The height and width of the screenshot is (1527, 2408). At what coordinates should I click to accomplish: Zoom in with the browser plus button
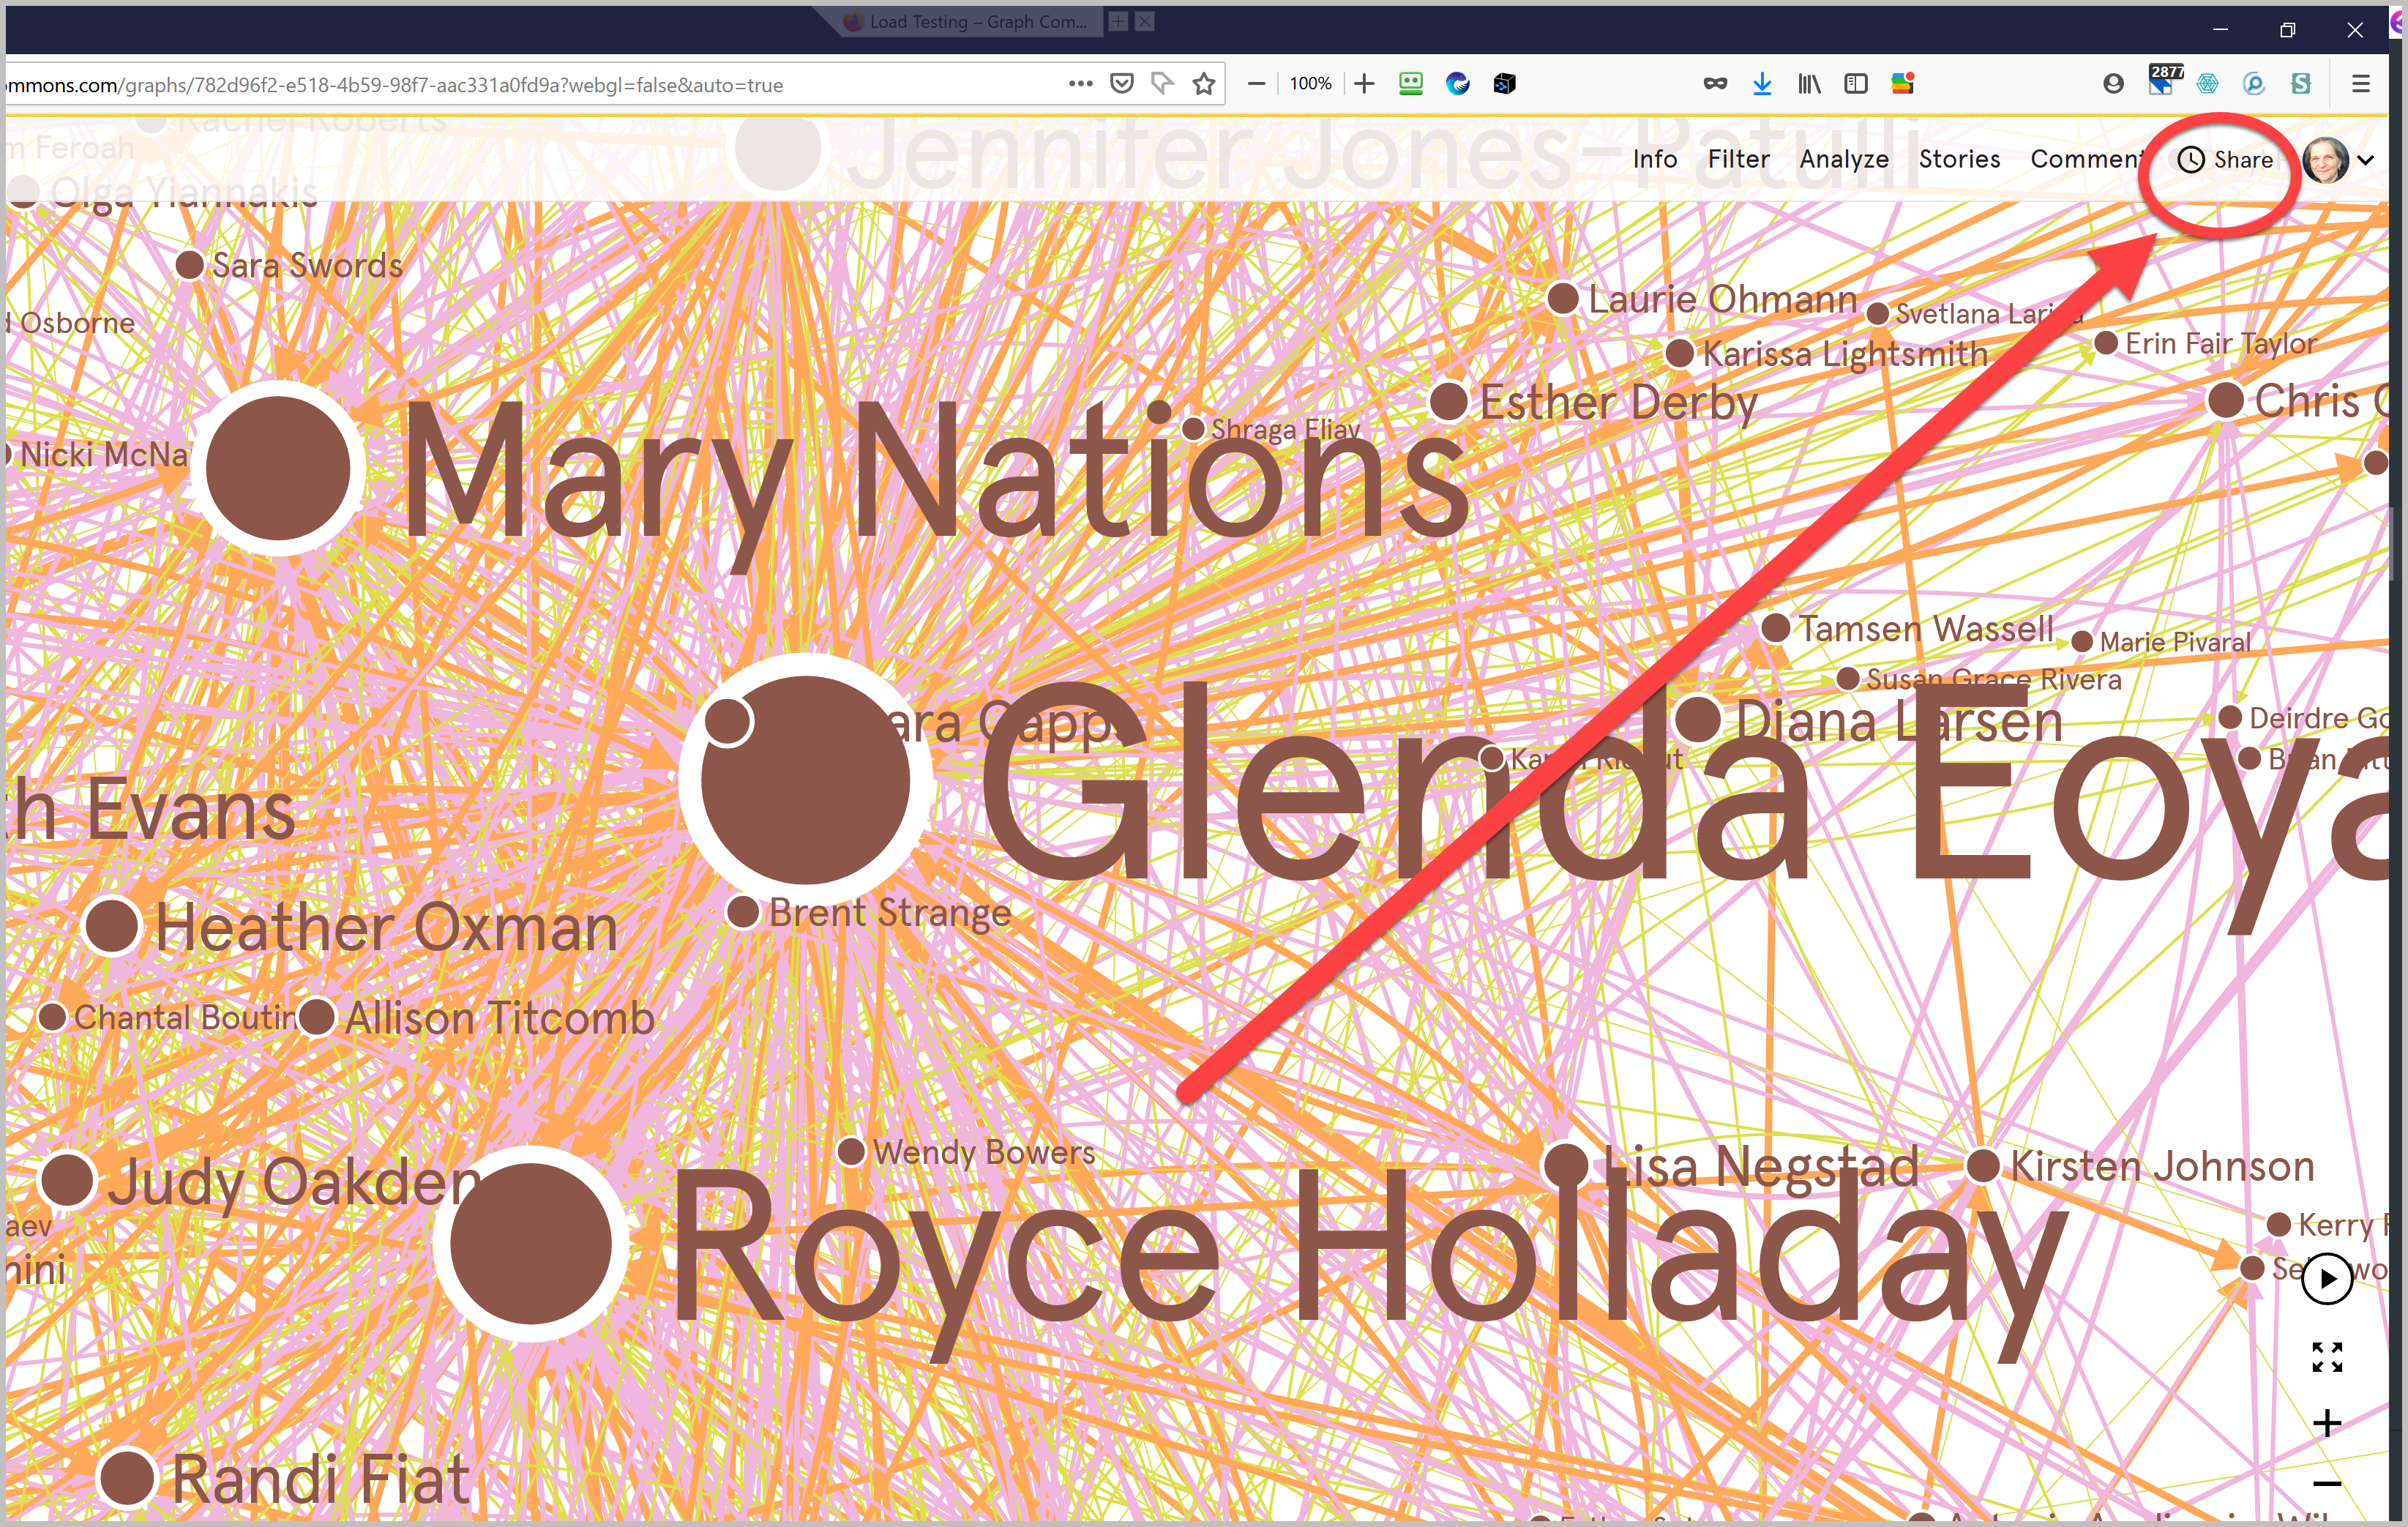point(1364,84)
